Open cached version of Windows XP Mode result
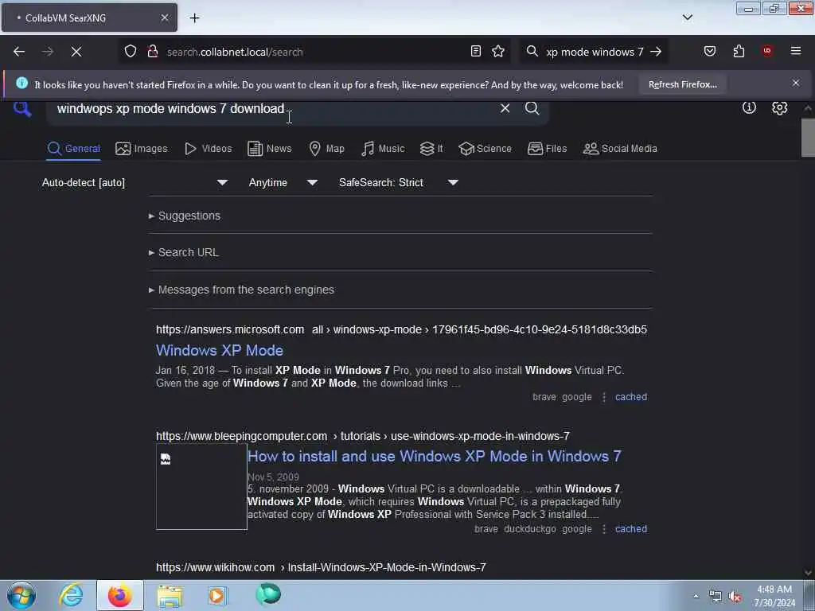Image resolution: width=815 pixels, height=611 pixels. coord(631,397)
